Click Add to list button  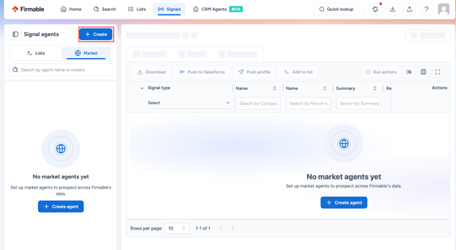click(298, 72)
